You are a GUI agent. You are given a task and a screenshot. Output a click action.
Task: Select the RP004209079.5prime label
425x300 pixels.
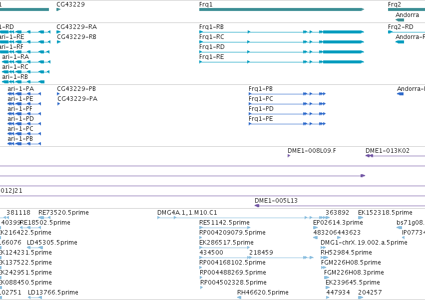pos(232,233)
